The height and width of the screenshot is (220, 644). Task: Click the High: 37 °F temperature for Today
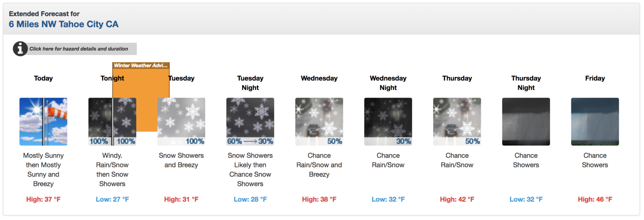pos(44,199)
